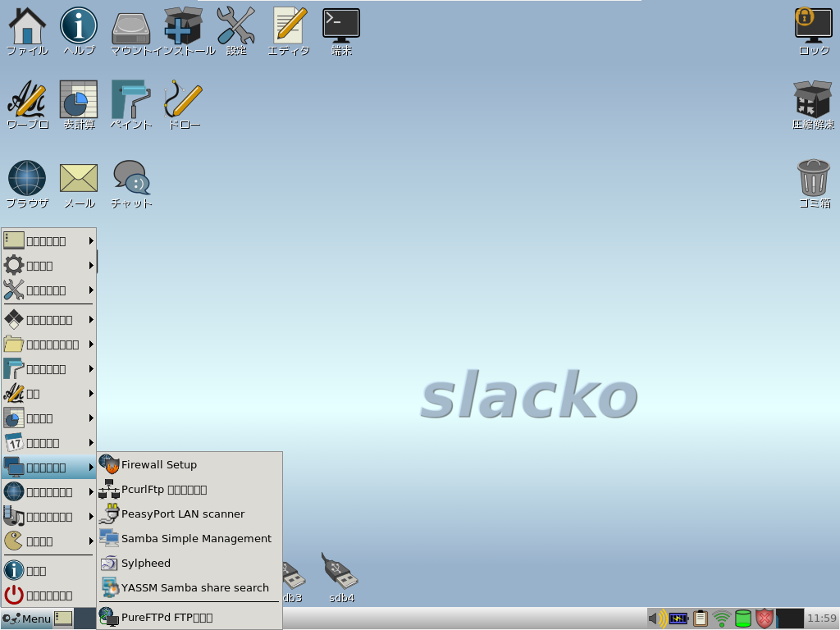Expand the pie-chart business menu category
Image resolution: width=840 pixels, height=630 pixels.
pos(48,418)
